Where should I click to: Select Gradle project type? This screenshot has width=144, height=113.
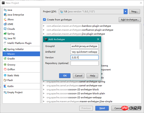pos(21,59)
